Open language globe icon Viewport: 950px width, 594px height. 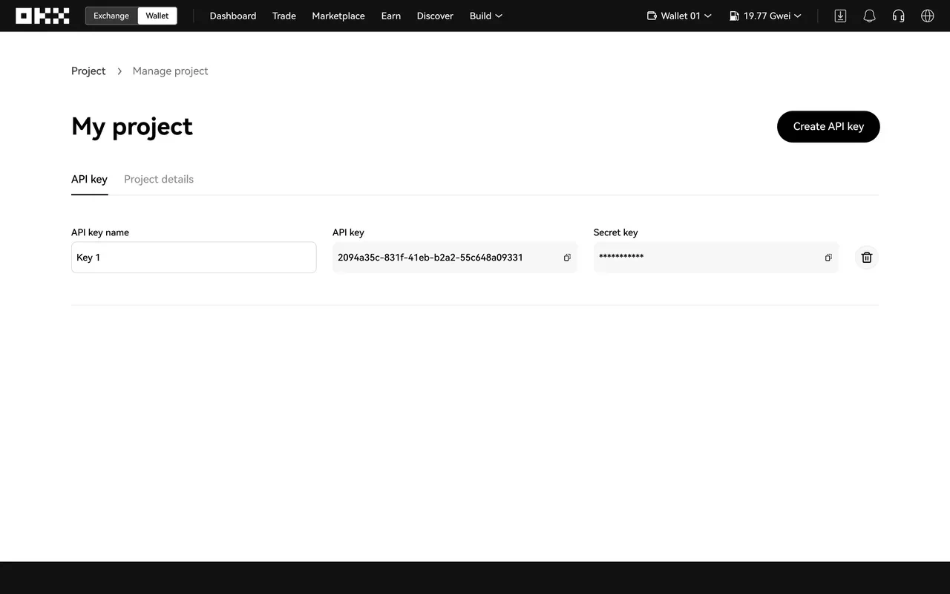click(927, 16)
